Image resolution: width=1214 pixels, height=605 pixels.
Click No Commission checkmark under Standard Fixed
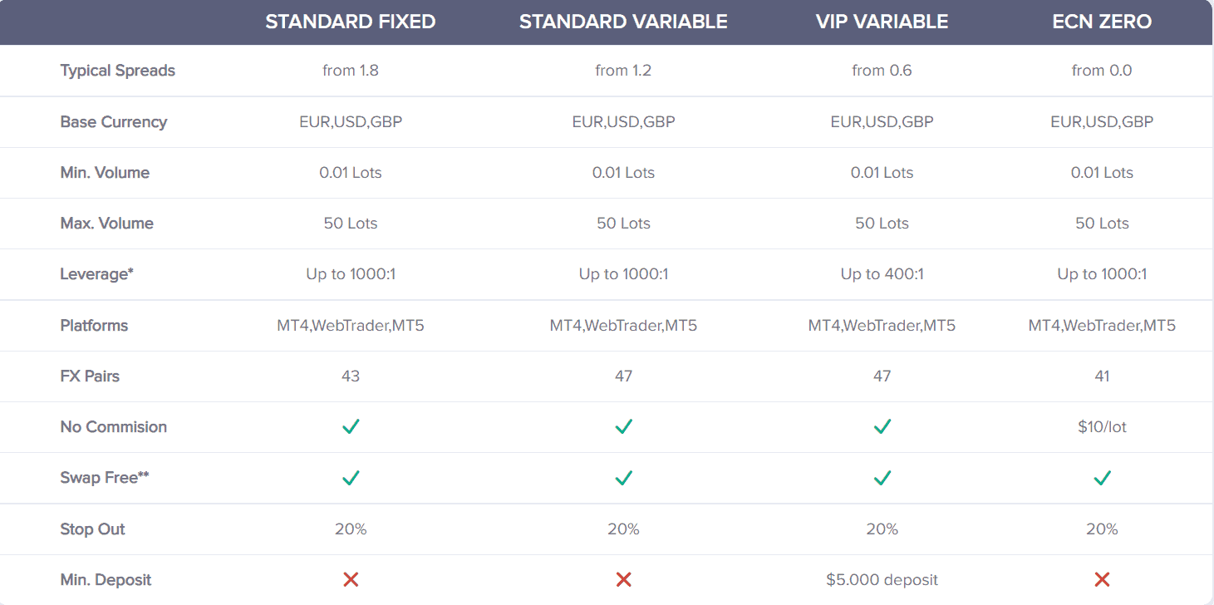[351, 427]
